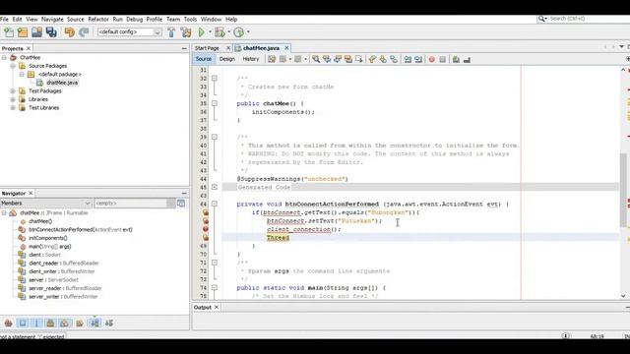
Task: Click the editor vertical scrollbar thumb
Action: click(623, 191)
